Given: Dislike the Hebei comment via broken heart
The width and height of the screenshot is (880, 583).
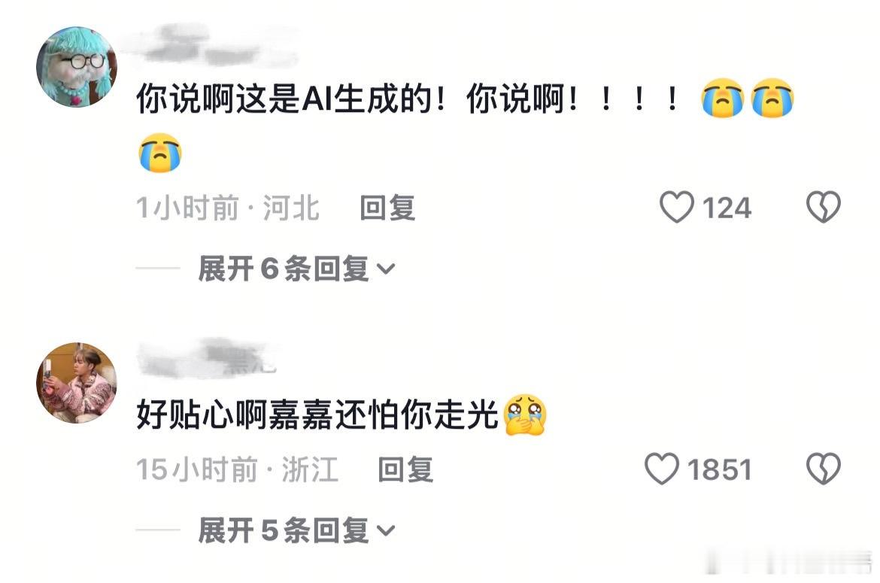Looking at the screenshot, I should coord(824,207).
